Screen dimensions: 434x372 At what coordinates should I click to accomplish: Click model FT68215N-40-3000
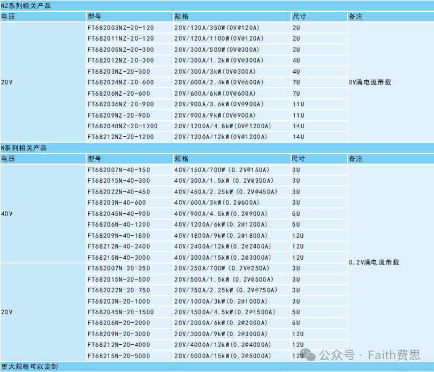tap(119, 257)
